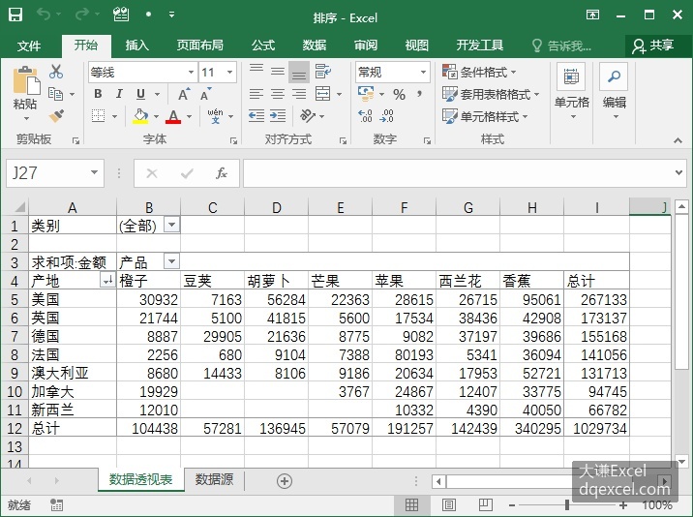693x517 pixels.
Task: Toggle Underline formatting
Action: [140, 94]
